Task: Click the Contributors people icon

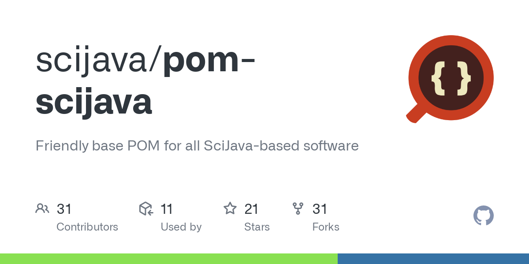Action: (x=42, y=208)
